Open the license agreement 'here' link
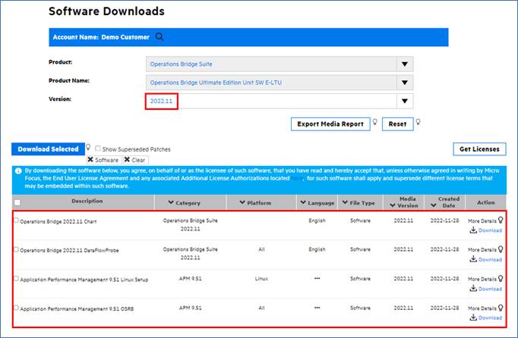518x338 pixels. tap(297, 178)
